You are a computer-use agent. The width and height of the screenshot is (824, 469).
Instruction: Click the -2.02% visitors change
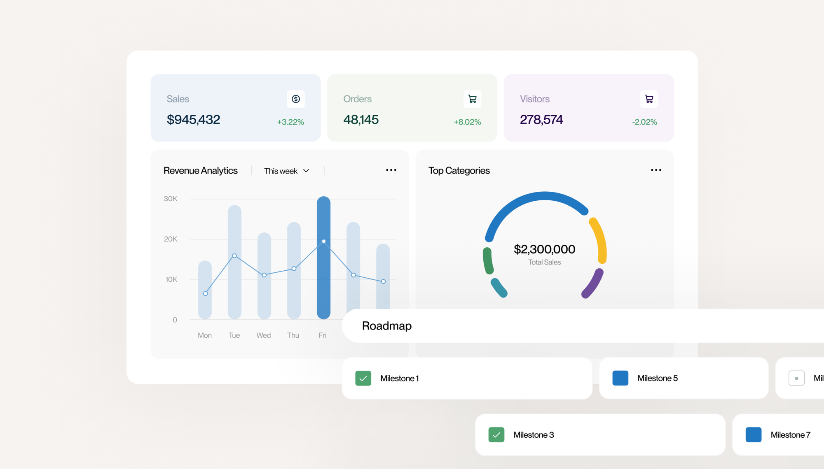click(x=644, y=122)
